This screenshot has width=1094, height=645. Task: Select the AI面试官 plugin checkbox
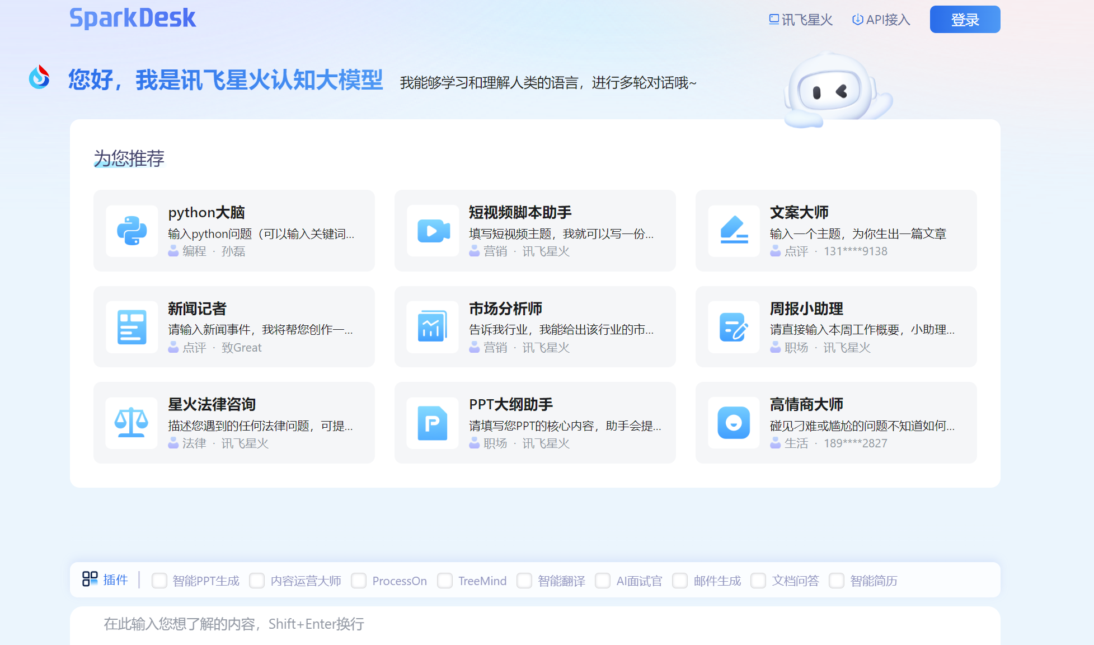pos(603,581)
